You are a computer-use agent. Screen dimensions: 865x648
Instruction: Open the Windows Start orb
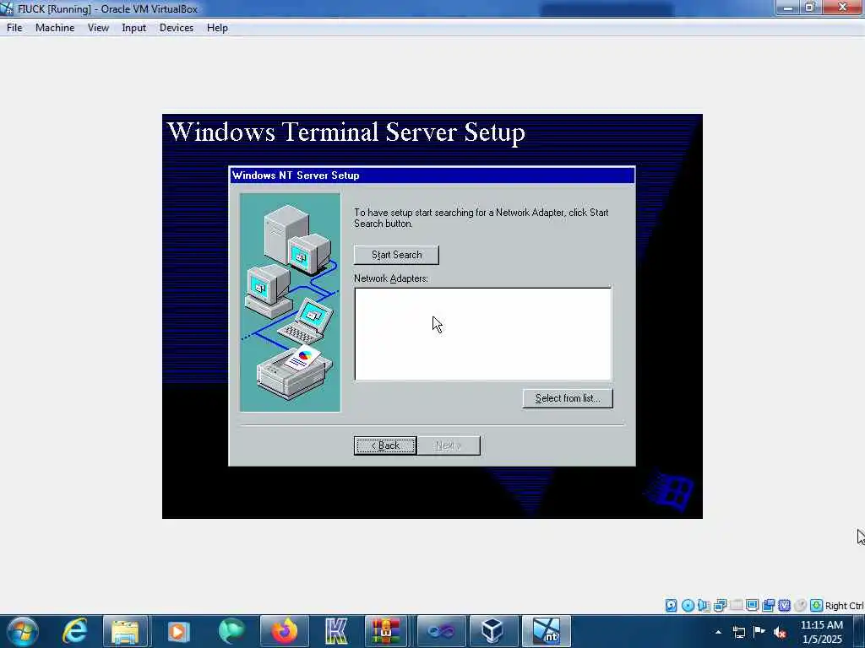(x=23, y=631)
